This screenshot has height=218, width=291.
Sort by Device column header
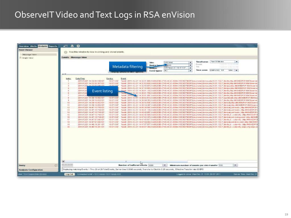point(110,79)
